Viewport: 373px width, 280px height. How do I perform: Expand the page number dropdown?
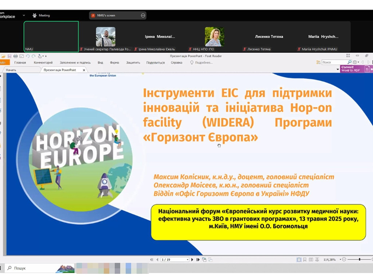[x=188, y=260]
